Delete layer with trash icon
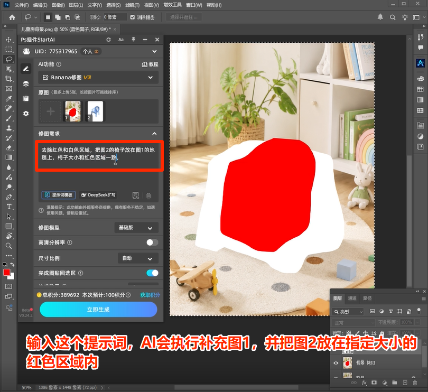The image size is (428, 392). coord(415,382)
